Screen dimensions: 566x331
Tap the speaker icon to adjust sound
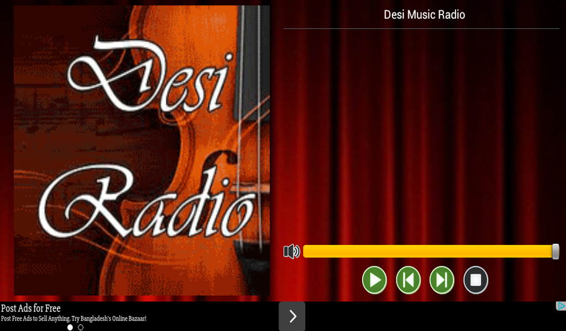(291, 252)
